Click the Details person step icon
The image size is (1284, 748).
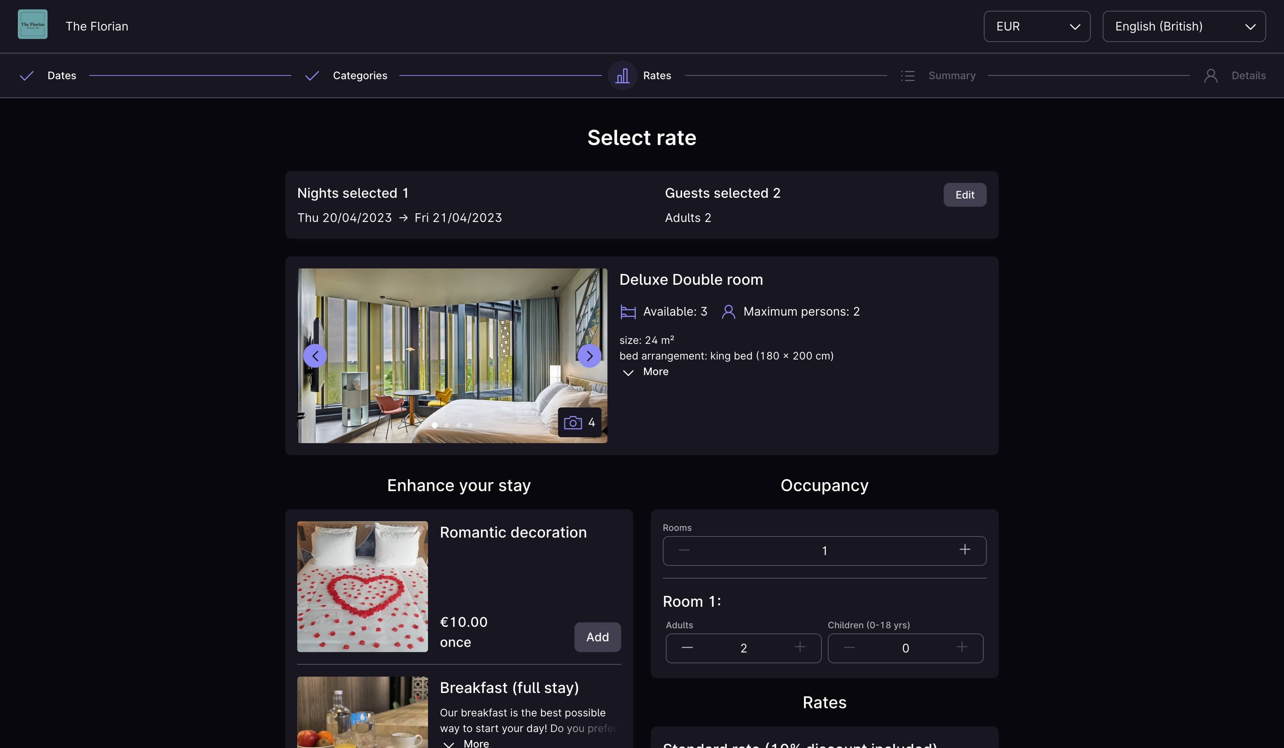coord(1211,75)
